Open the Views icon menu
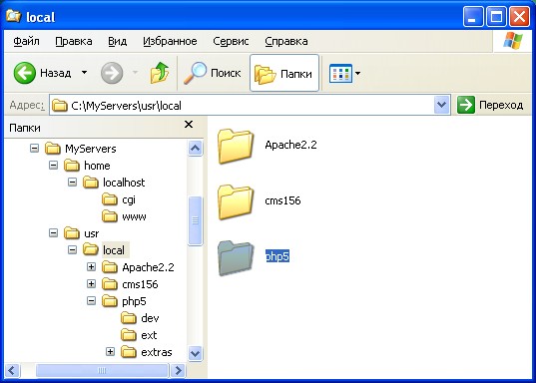 click(340, 73)
